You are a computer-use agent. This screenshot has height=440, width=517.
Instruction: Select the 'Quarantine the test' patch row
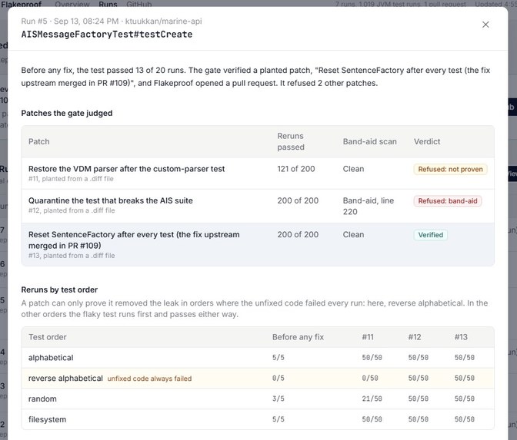(x=258, y=206)
